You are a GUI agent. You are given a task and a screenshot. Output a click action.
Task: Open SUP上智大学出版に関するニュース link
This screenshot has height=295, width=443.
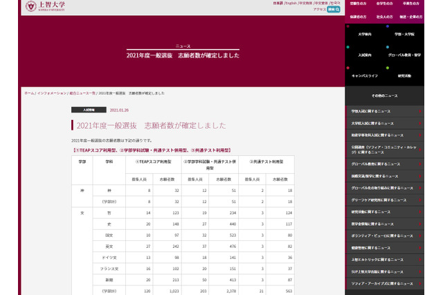pyautogui.click(x=385, y=272)
